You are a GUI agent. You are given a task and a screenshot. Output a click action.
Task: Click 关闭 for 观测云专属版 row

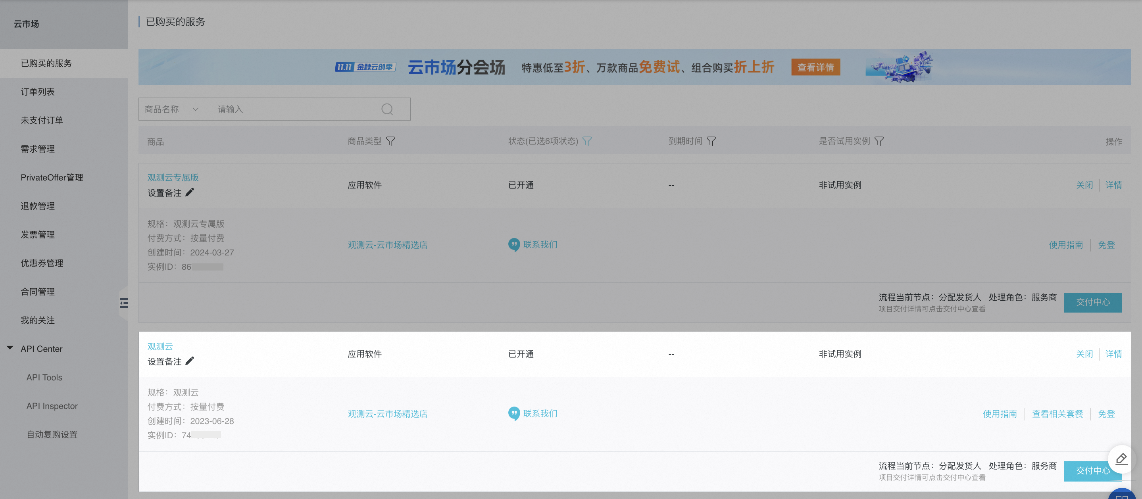pos(1084,185)
